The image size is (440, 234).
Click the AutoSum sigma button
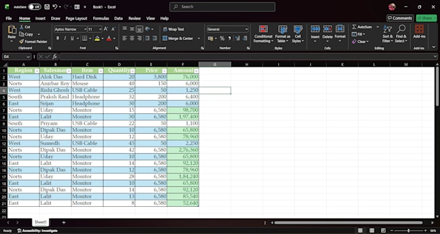[x=362, y=27]
